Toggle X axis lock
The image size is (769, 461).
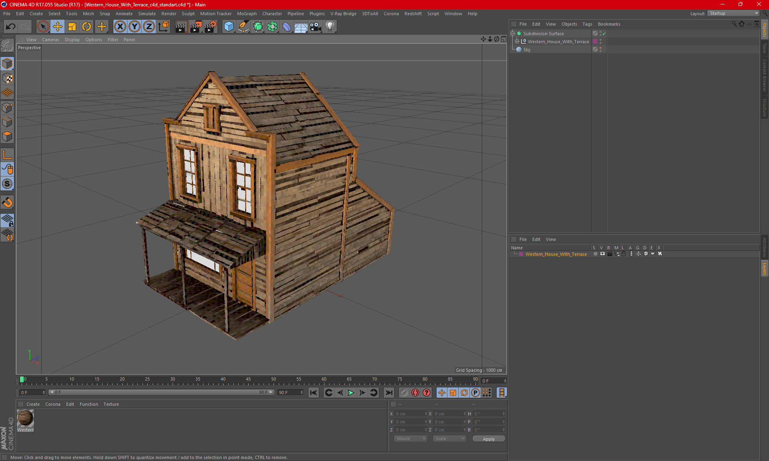pyautogui.click(x=120, y=26)
